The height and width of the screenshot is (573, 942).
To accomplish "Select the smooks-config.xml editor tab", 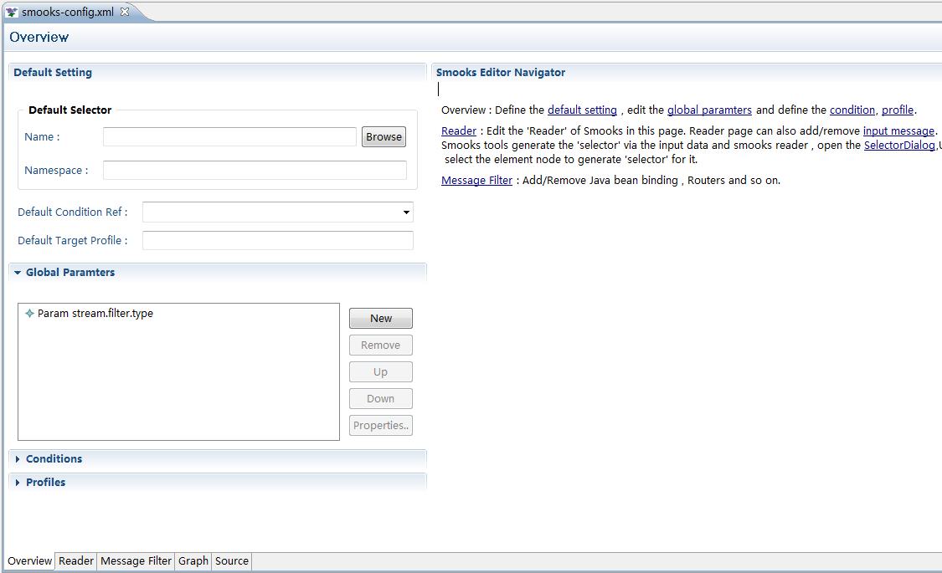I will pyautogui.click(x=67, y=12).
